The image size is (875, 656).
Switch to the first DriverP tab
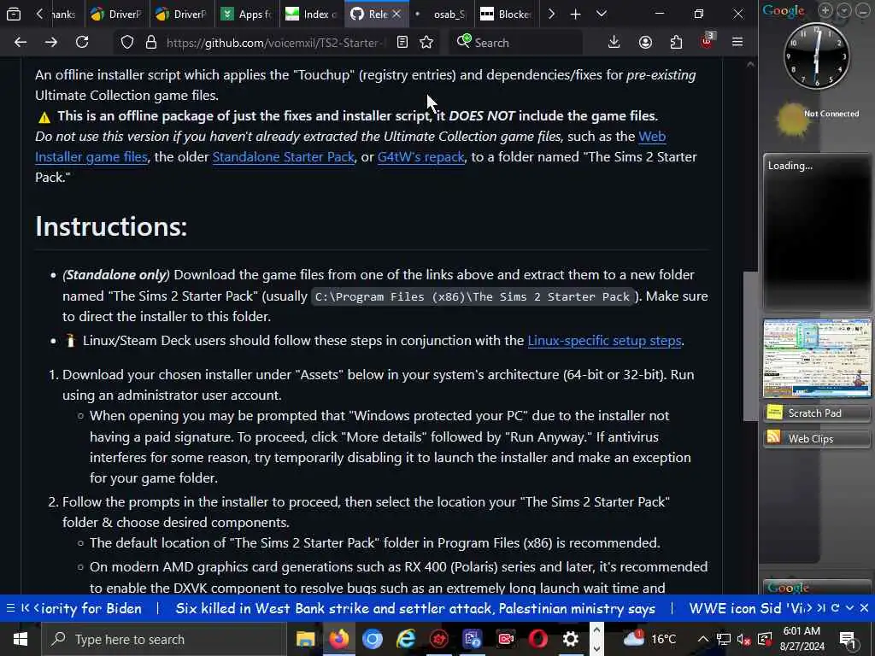[116, 15]
